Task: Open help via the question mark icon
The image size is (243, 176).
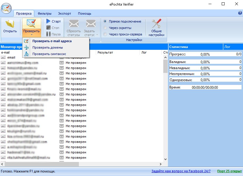Action: pos(240,13)
